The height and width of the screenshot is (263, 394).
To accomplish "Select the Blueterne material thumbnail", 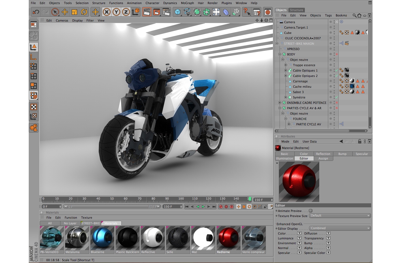I will tap(102, 238).
